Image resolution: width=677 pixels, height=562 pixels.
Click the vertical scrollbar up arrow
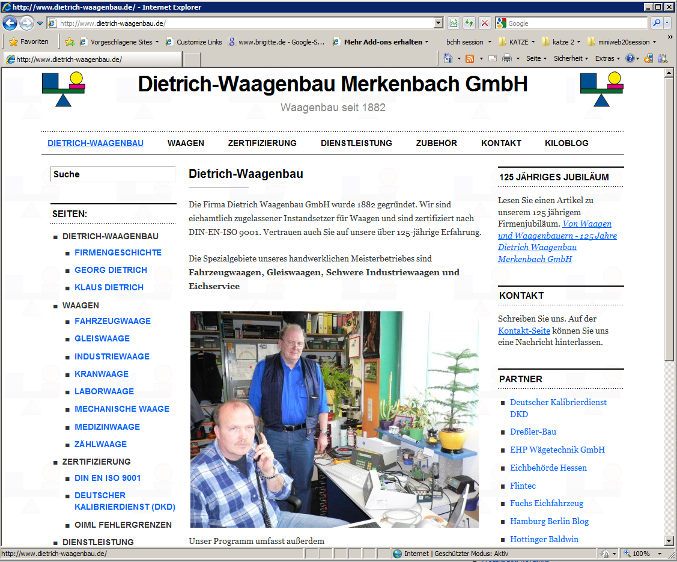point(669,73)
